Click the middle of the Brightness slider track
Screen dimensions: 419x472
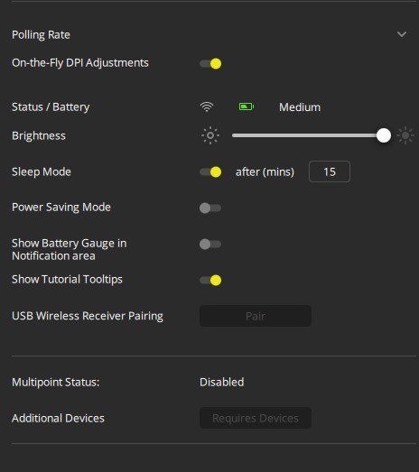[308, 135]
